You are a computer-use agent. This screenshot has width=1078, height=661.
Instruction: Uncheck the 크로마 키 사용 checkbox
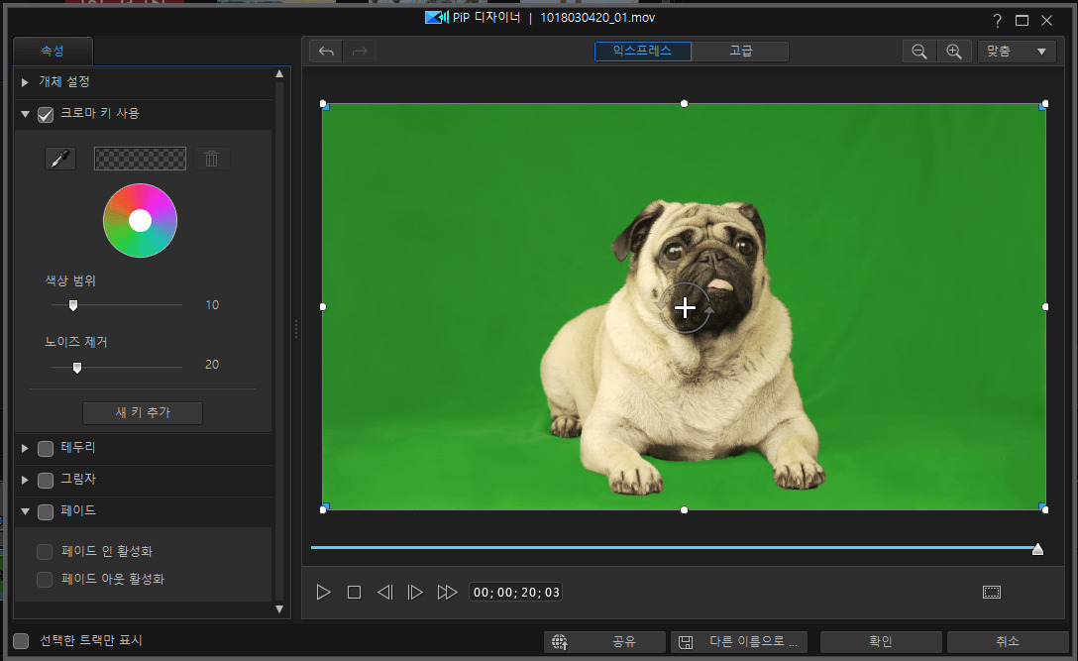tap(46, 114)
